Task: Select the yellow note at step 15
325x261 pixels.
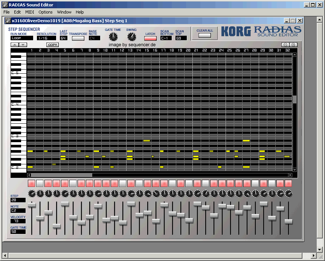Action: [x=146, y=141]
